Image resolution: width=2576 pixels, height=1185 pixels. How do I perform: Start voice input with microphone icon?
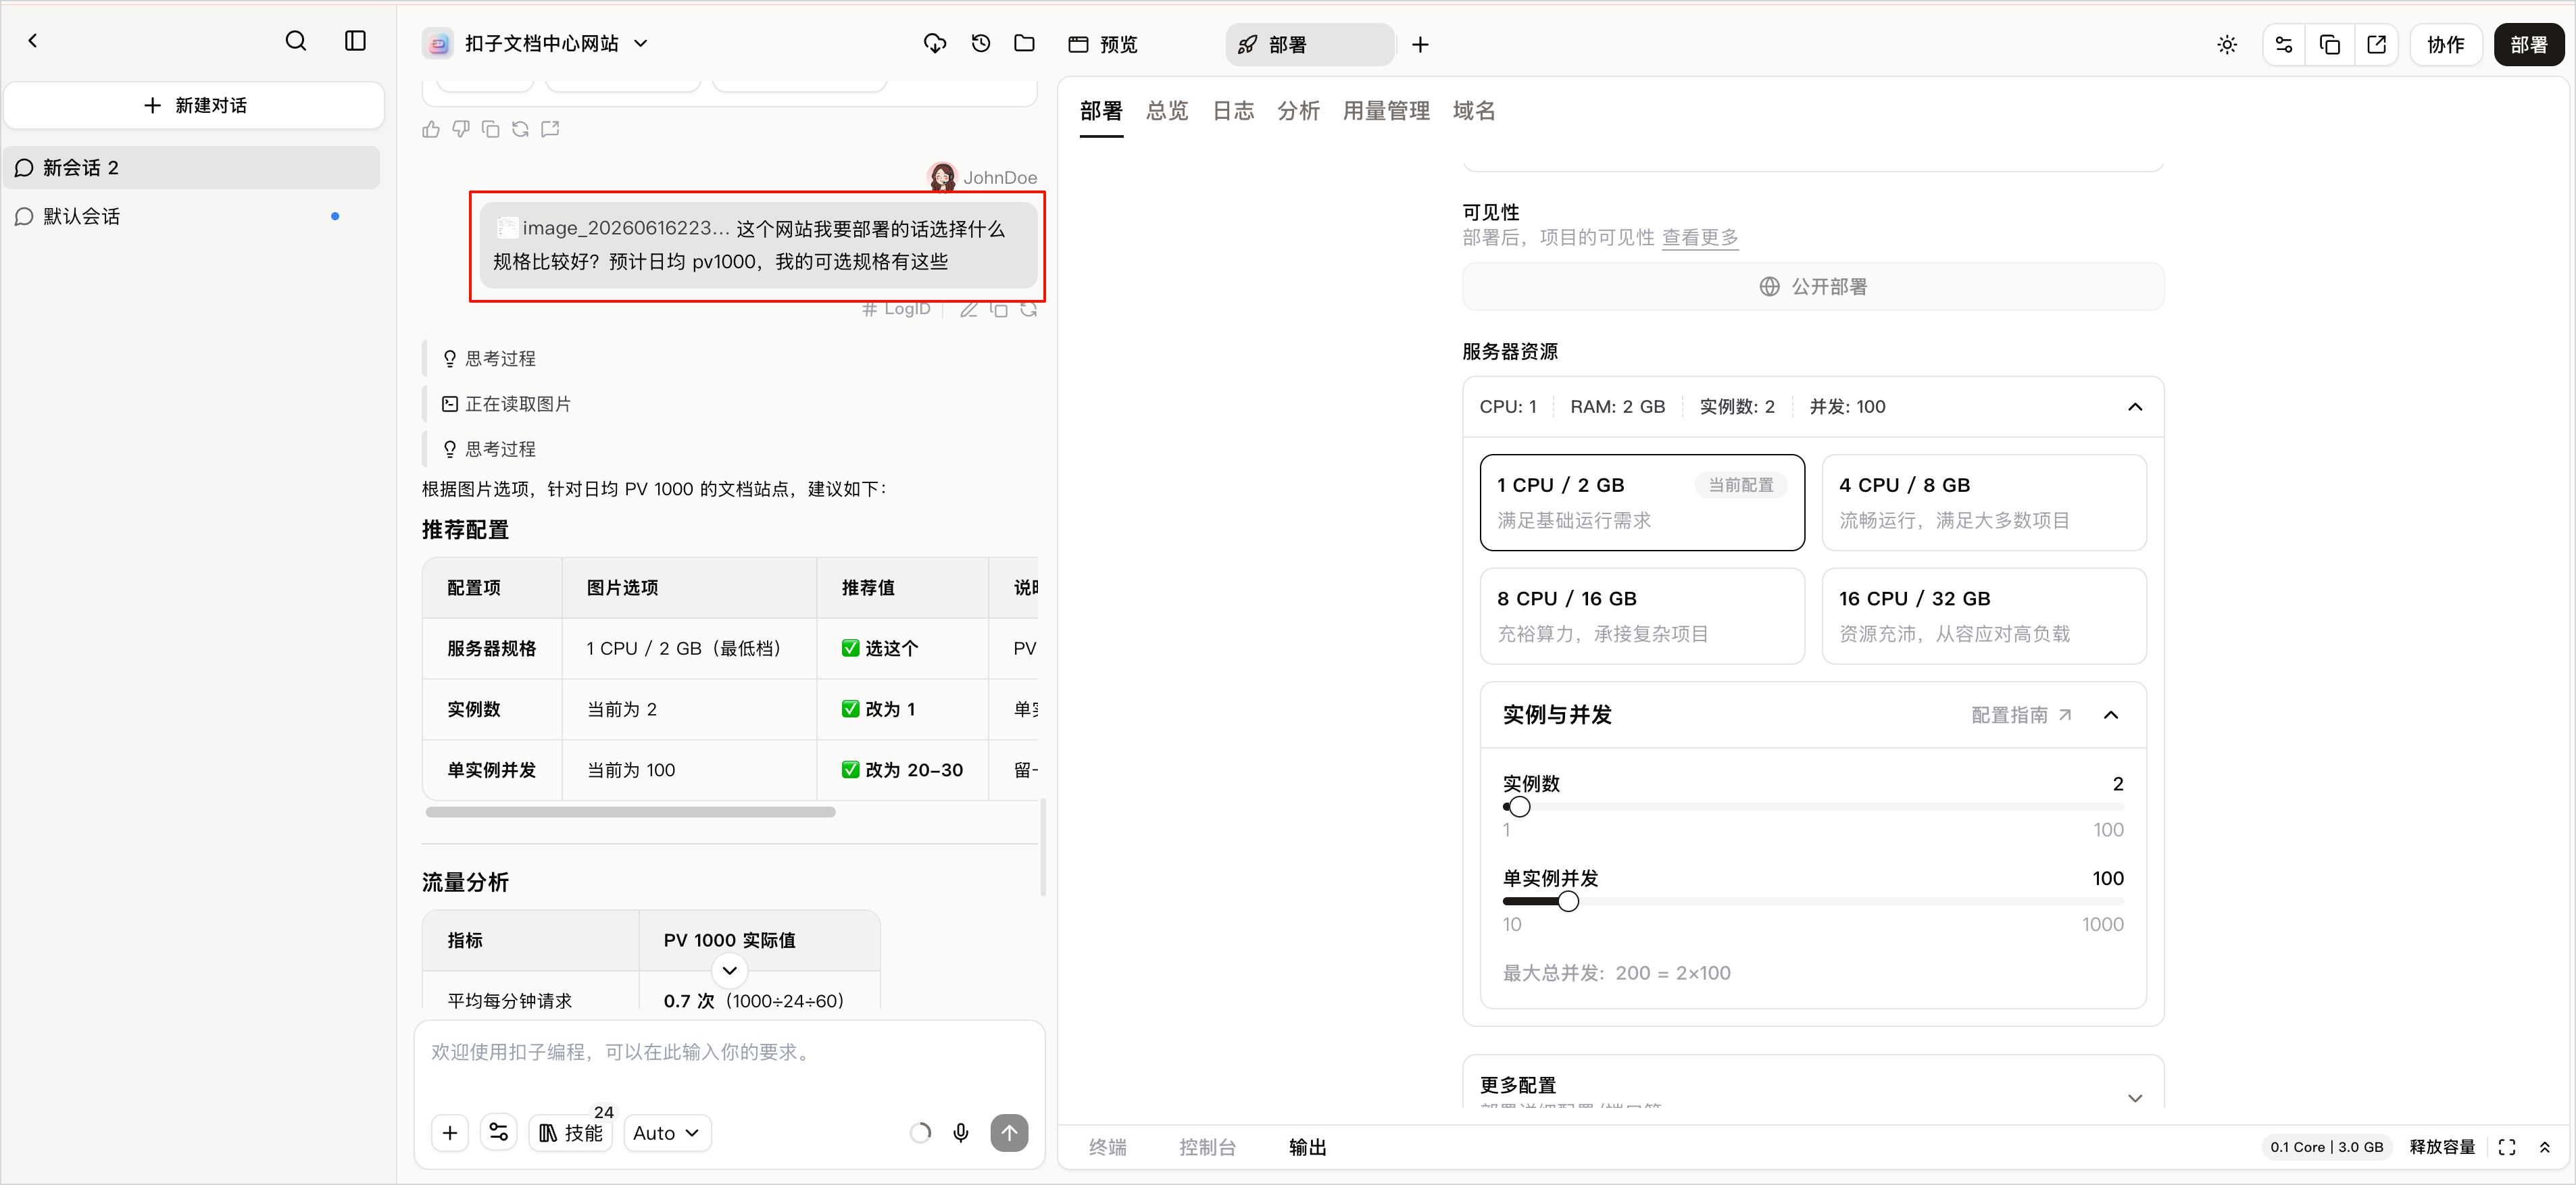pyautogui.click(x=961, y=1133)
